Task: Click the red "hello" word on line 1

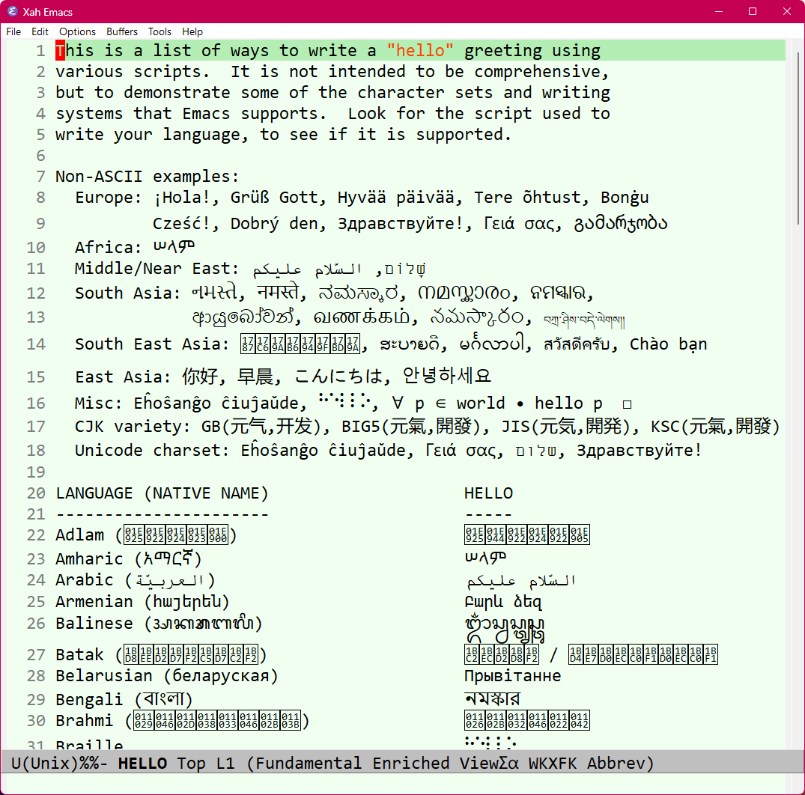Action: coord(420,50)
